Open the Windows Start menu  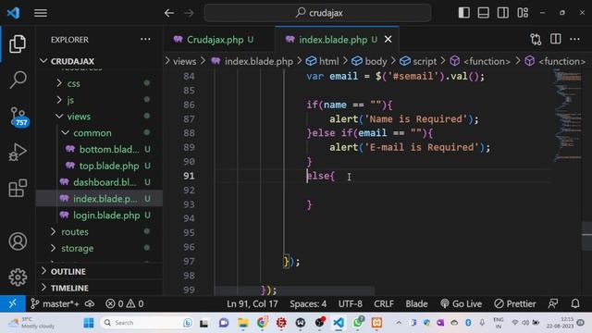89,323
